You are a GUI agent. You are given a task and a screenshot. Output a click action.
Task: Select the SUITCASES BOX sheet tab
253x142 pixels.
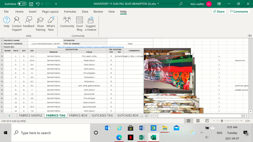(x=128, y=116)
